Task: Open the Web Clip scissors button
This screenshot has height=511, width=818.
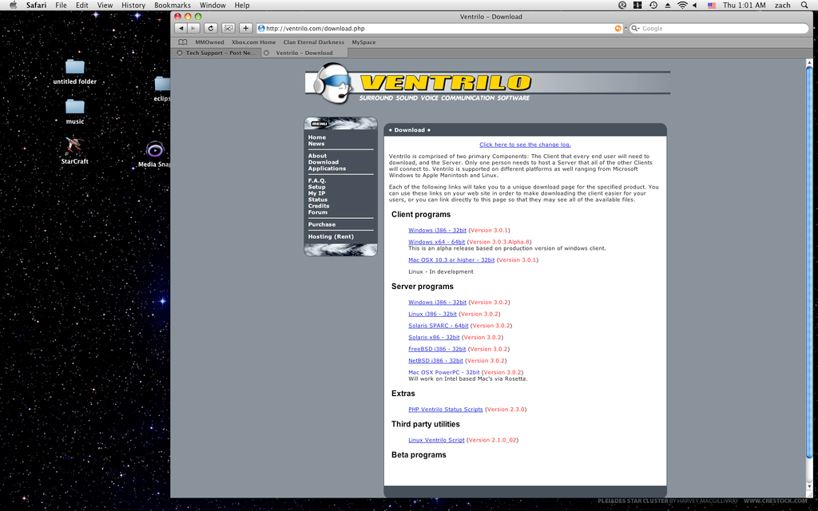Action: [228, 28]
